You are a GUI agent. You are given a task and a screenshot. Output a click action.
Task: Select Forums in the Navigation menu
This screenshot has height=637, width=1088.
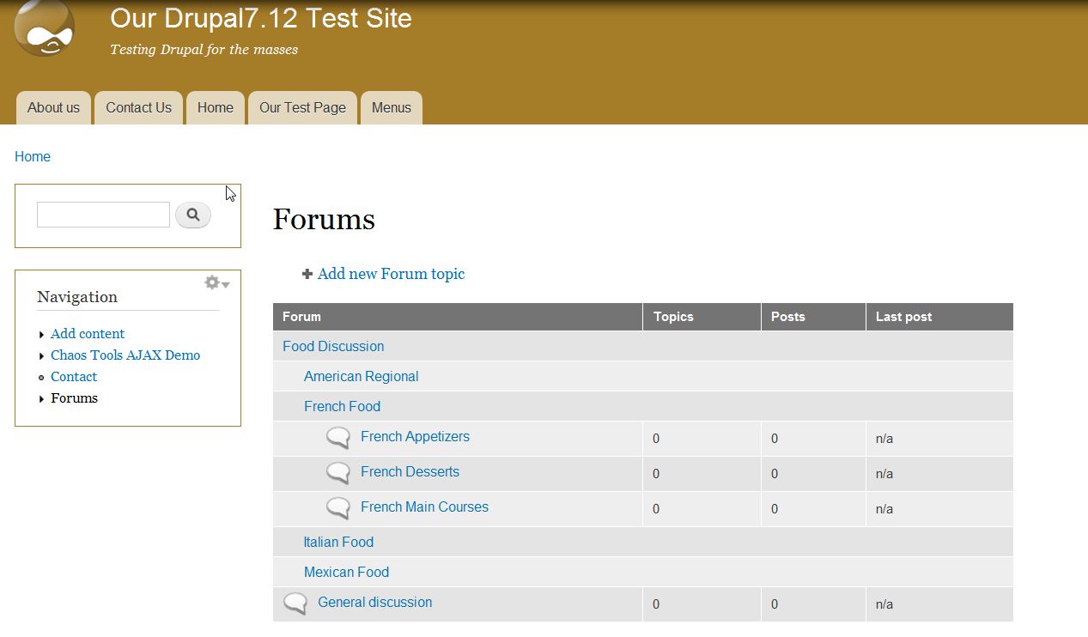point(74,398)
